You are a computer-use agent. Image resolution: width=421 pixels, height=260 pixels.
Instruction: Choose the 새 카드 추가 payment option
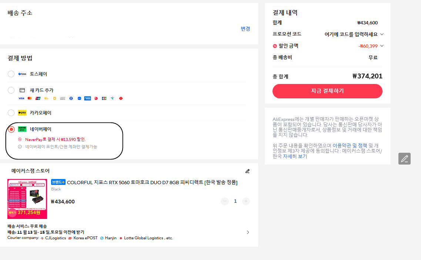point(11,90)
